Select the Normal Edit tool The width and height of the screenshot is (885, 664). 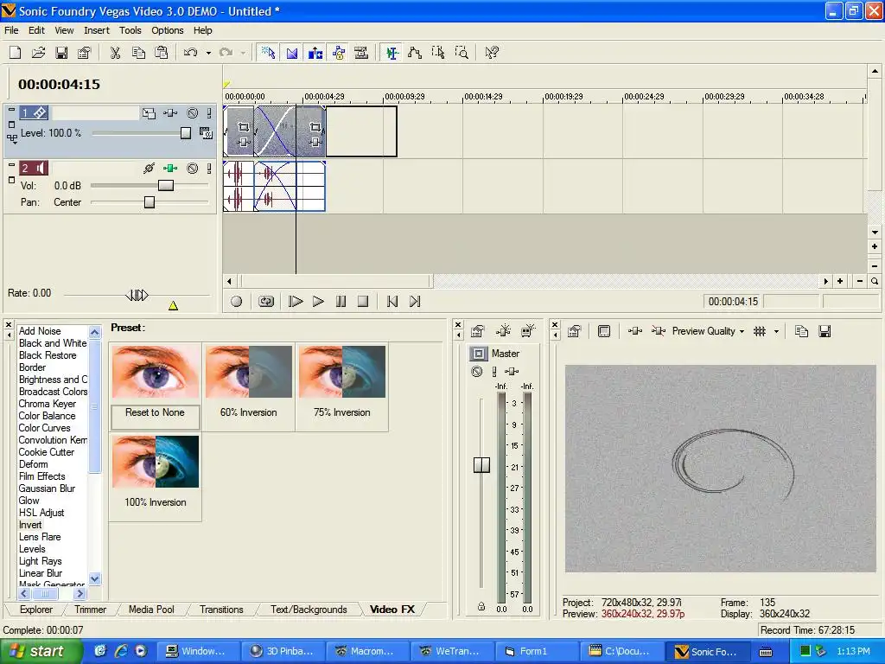(x=392, y=53)
